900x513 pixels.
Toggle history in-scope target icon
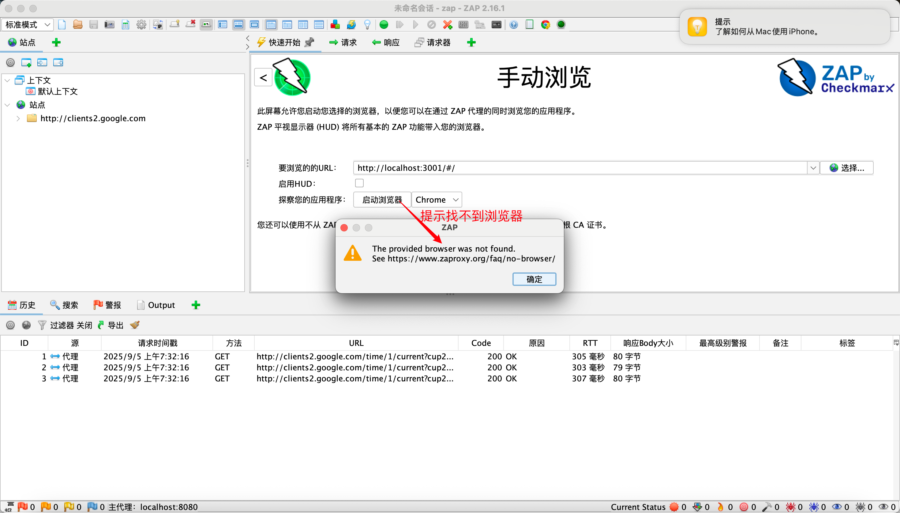coord(11,325)
